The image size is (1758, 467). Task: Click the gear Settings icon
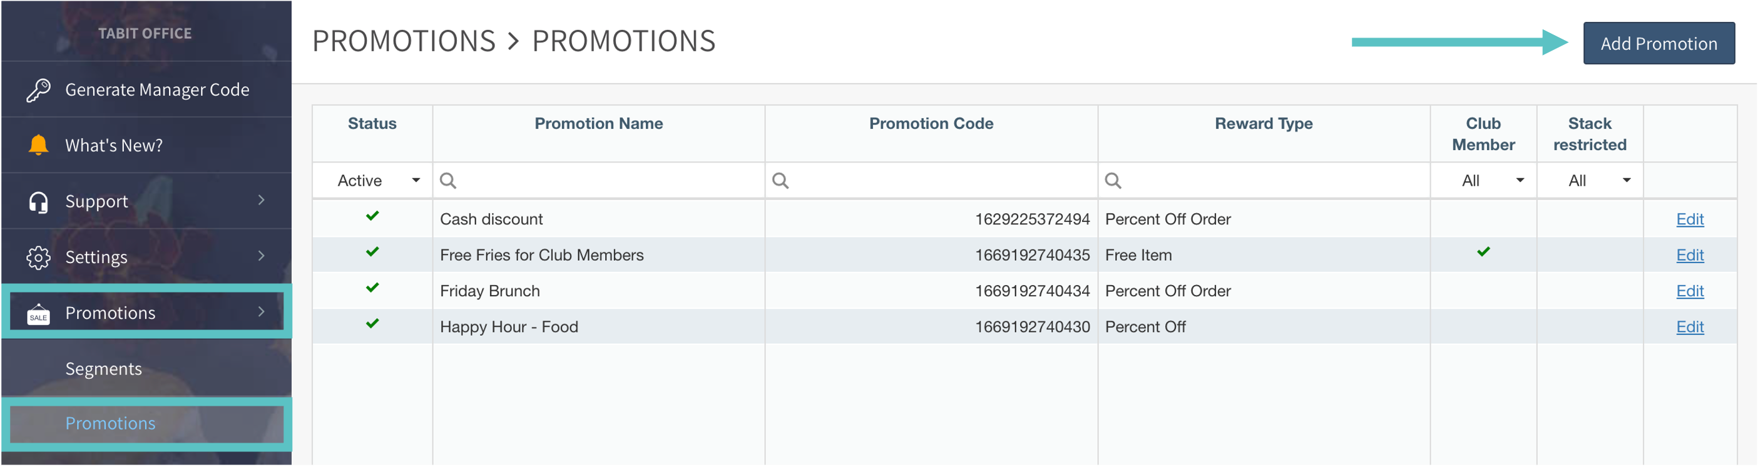(x=38, y=258)
